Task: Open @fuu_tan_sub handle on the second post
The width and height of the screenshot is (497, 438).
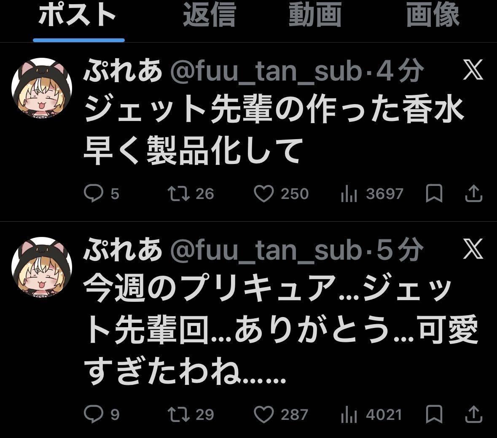Action: tap(266, 250)
